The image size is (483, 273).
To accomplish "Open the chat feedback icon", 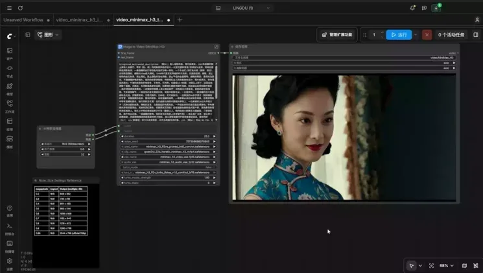I will (424, 8).
